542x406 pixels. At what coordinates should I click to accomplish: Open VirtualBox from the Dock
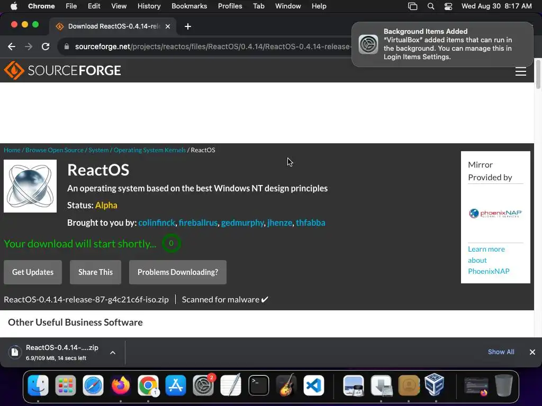pyautogui.click(x=435, y=384)
